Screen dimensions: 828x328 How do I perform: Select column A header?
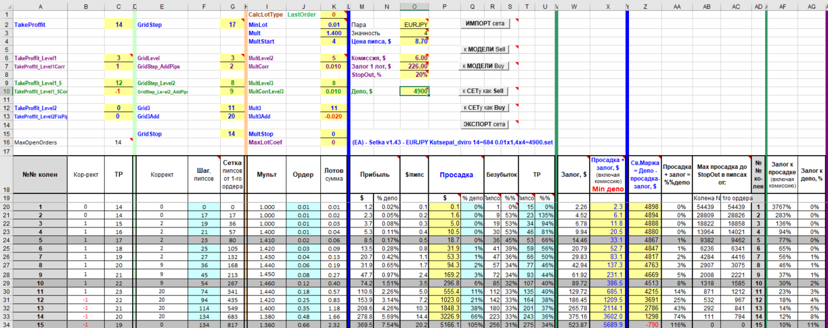(x=40, y=6)
